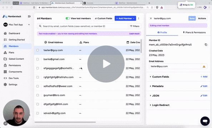Add a custom field
The height and width of the screenshot is (128, 212).
pos(204,77)
